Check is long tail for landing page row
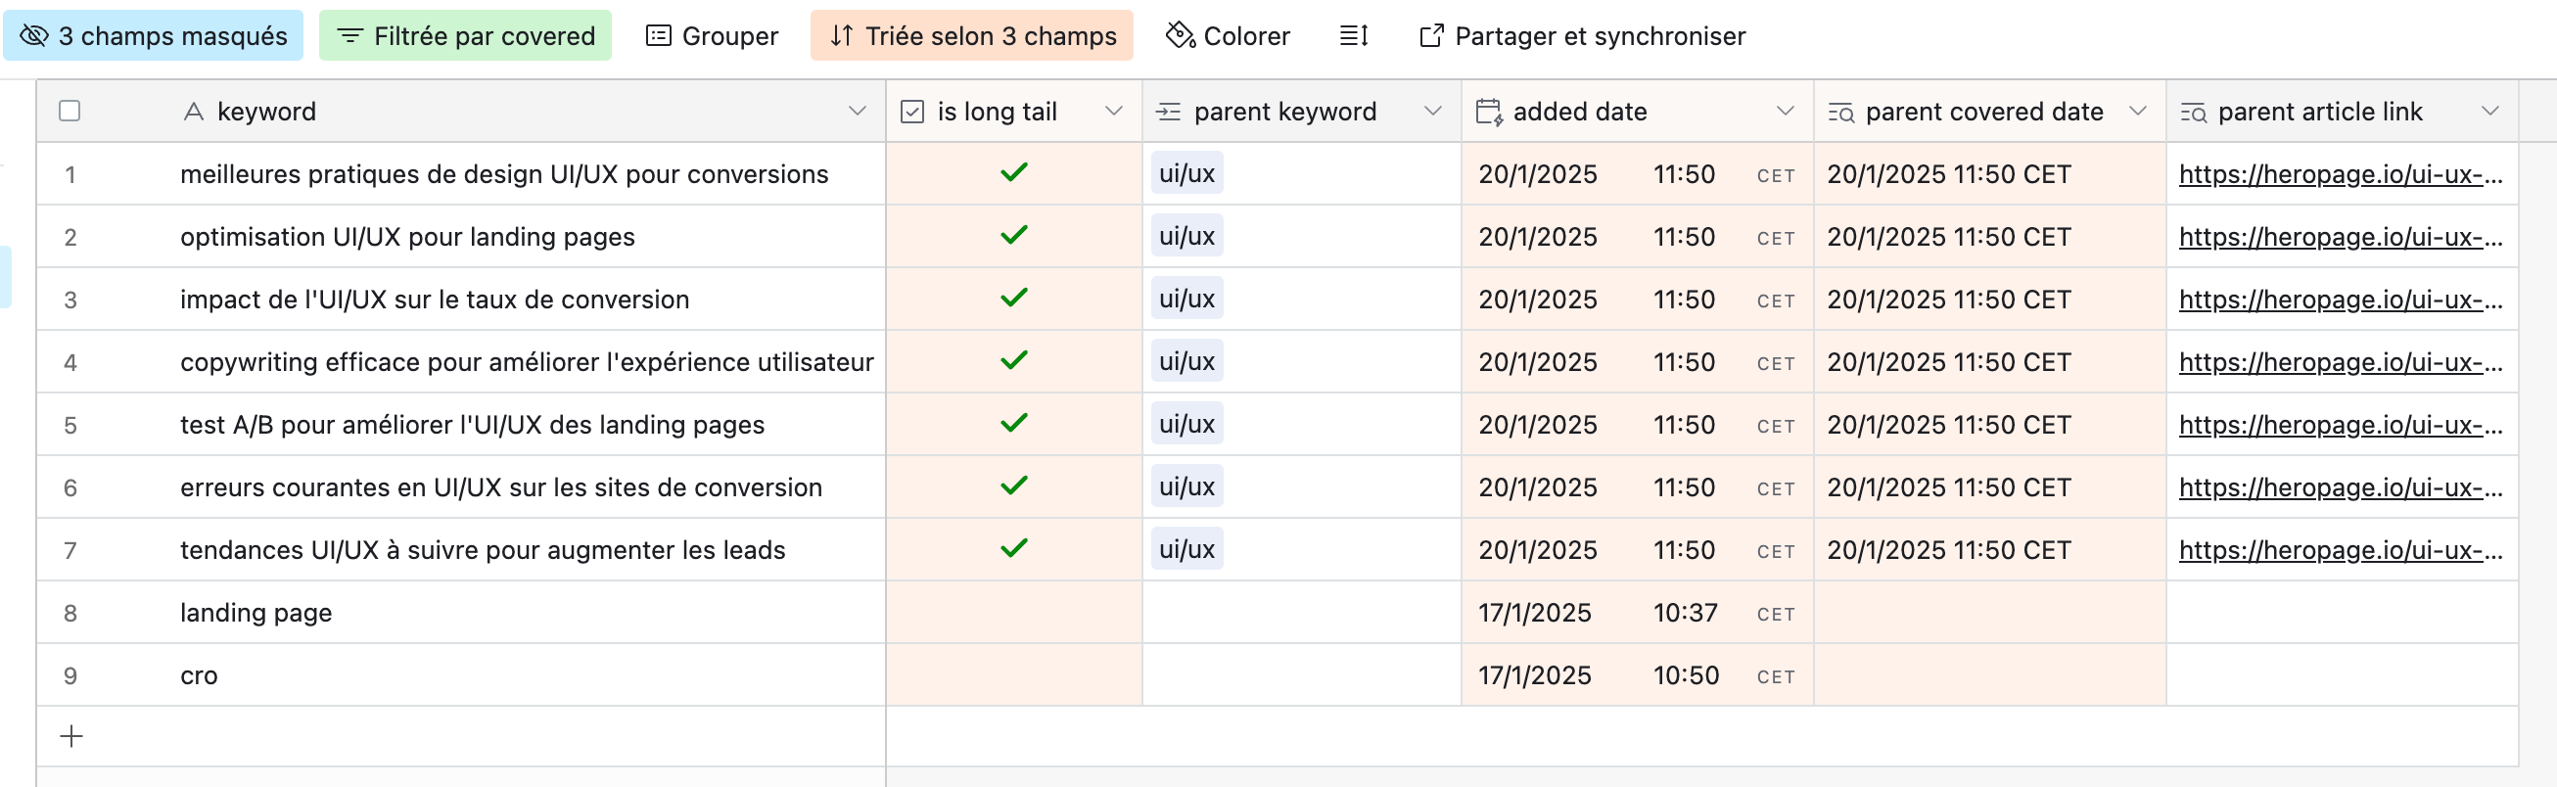Image resolution: width=2557 pixels, height=787 pixels. tap(1013, 613)
